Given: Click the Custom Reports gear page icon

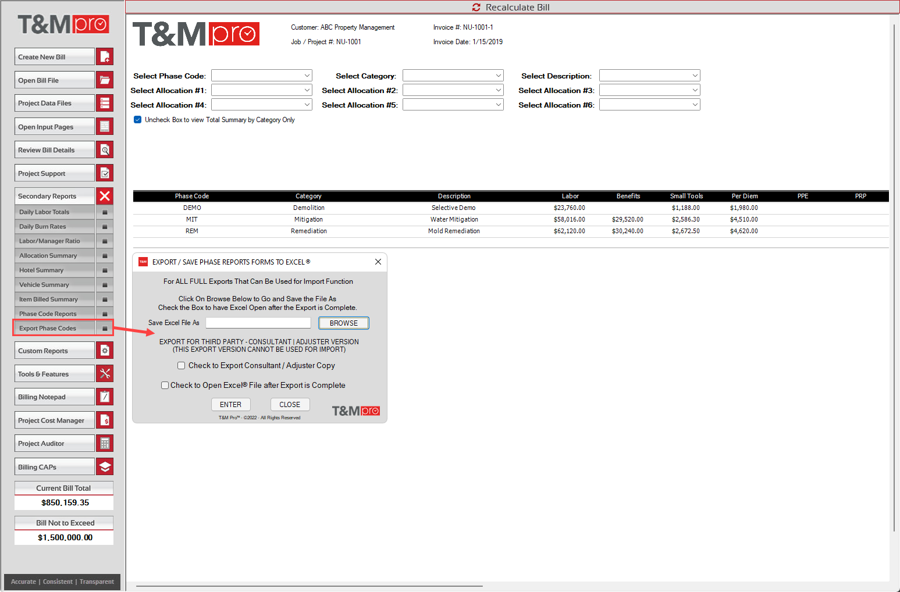Looking at the screenshot, I should pyautogui.click(x=105, y=350).
